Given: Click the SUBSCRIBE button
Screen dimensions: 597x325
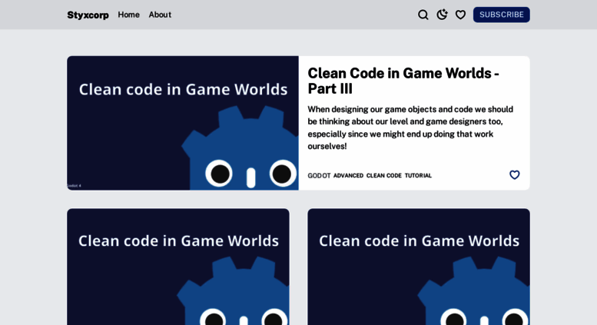Looking at the screenshot, I should [502, 15].
